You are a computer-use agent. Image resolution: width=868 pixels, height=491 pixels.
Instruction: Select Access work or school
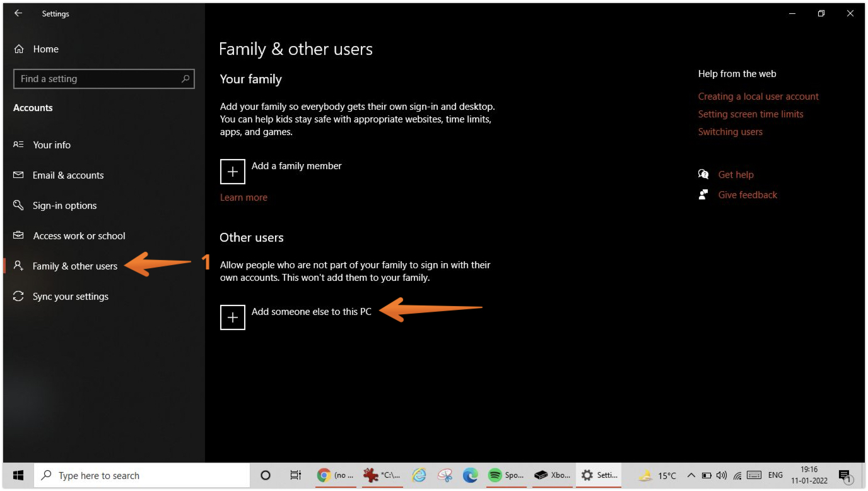point(79,236)
